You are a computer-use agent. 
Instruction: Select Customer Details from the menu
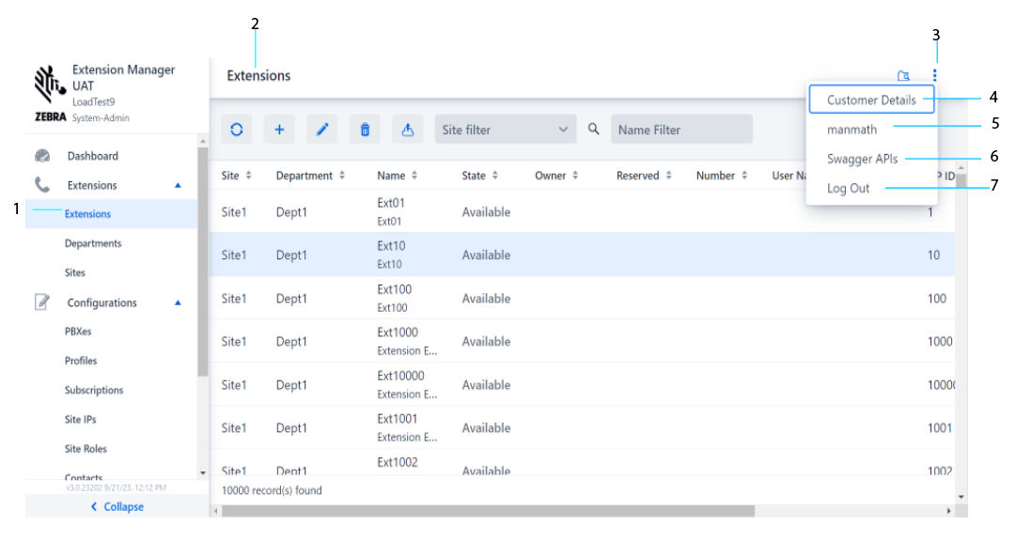871,100
